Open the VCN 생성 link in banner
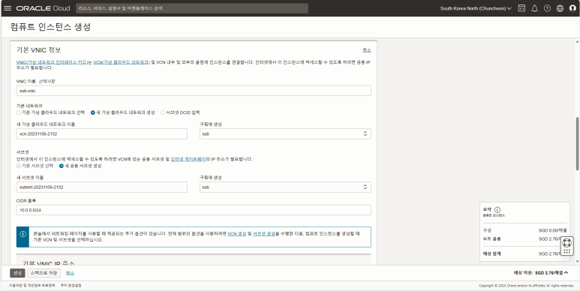 click(237, 234)
